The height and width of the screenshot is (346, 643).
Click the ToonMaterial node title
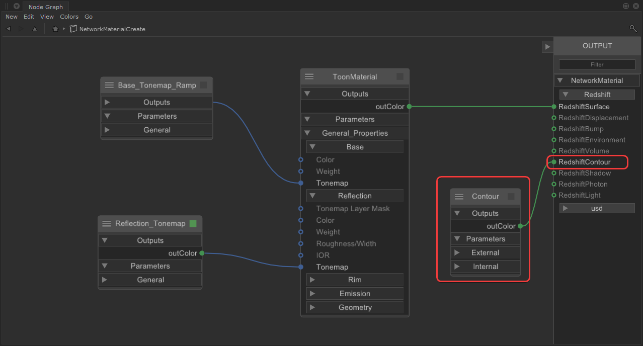point(355,77)
